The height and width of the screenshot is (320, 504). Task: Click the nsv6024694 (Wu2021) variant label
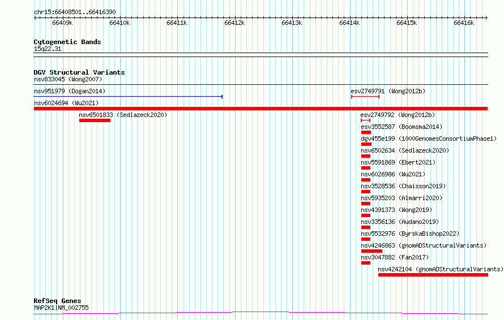[x=66, y=103]
